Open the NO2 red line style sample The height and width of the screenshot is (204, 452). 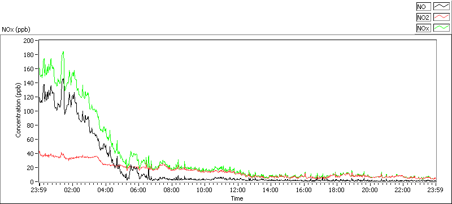442,18
